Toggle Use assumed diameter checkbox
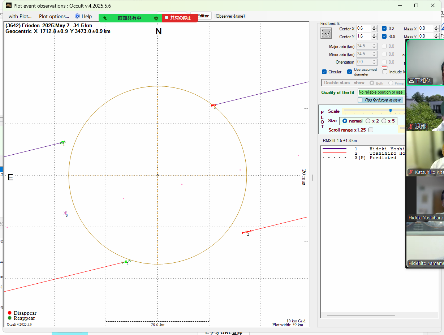This screenshot has width=444, height=335. (350, 72)
